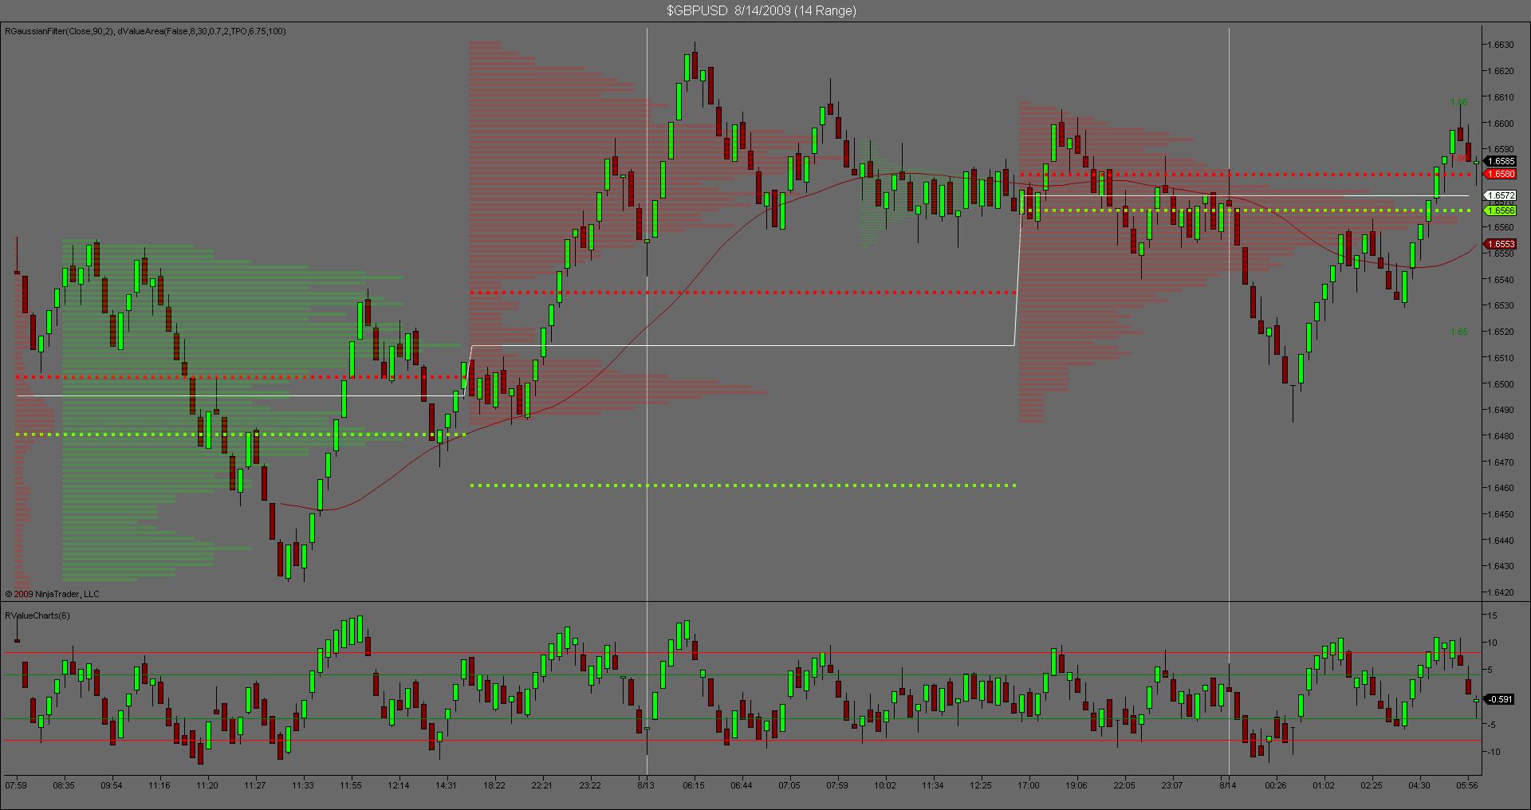Click the 1.6440 price axis label

click(1501, 540)
